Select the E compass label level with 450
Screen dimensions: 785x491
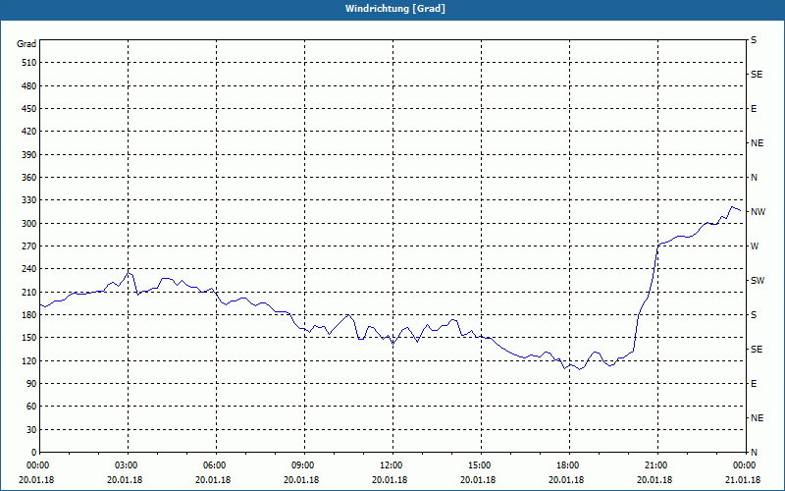point(754,109)
